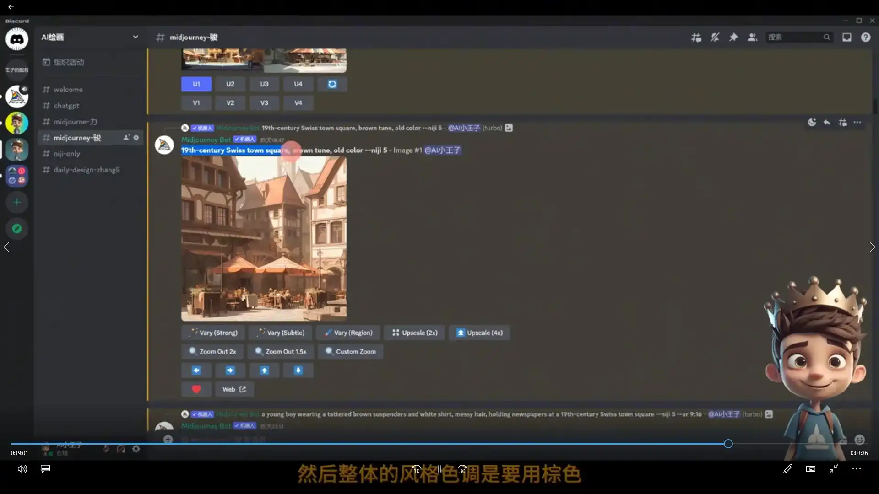
Task: Add a reaction to the Midjourney Bot message
Action: click(x=813, y=122)
